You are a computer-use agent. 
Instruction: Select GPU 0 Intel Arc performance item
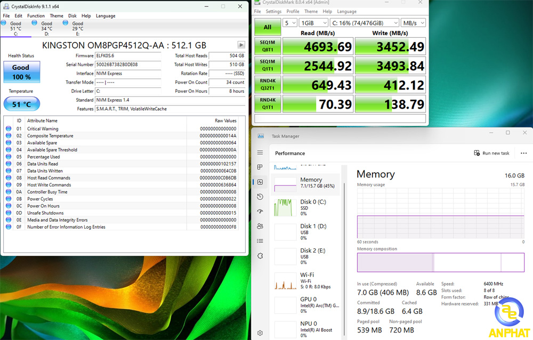pos(305,305)
